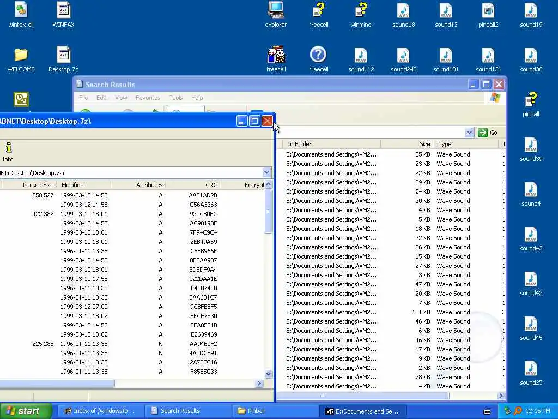The width and height of the screenshot is (558, 419).
Task: Open Favorites menu in Search Results
Action: click(x=148, y=98)
